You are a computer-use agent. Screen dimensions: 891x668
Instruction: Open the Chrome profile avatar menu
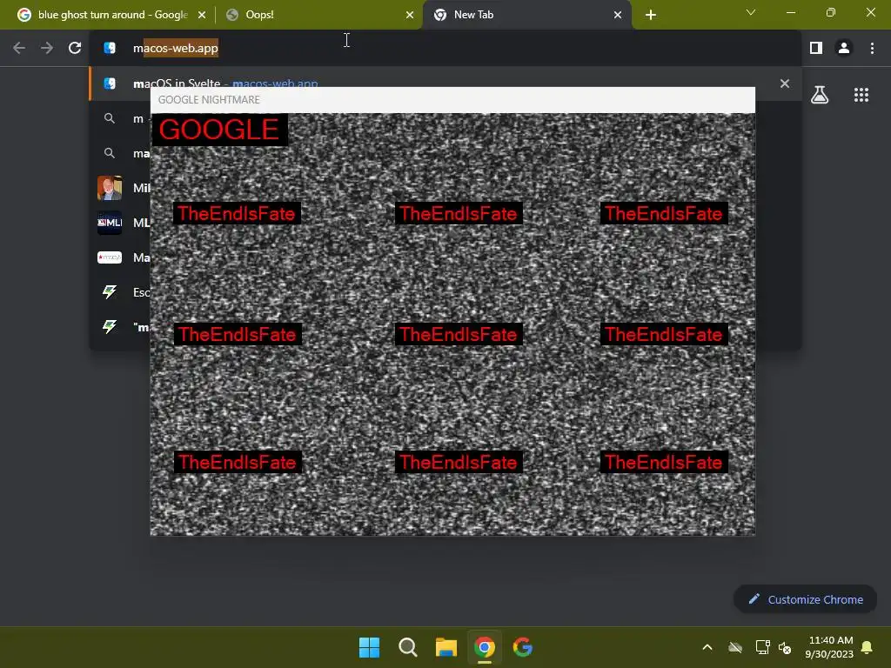pyautogui.click(x=844, y=49)
